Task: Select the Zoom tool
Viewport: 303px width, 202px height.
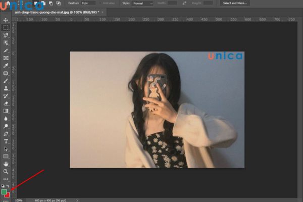Action: click(x=6, y=172)
